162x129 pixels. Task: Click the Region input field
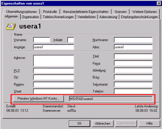[x=53, y=84]
